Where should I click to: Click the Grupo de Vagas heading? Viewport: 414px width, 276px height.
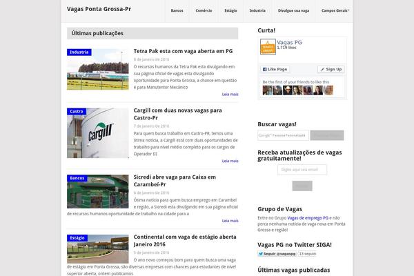pyautogui.click(x=279, y=209)
